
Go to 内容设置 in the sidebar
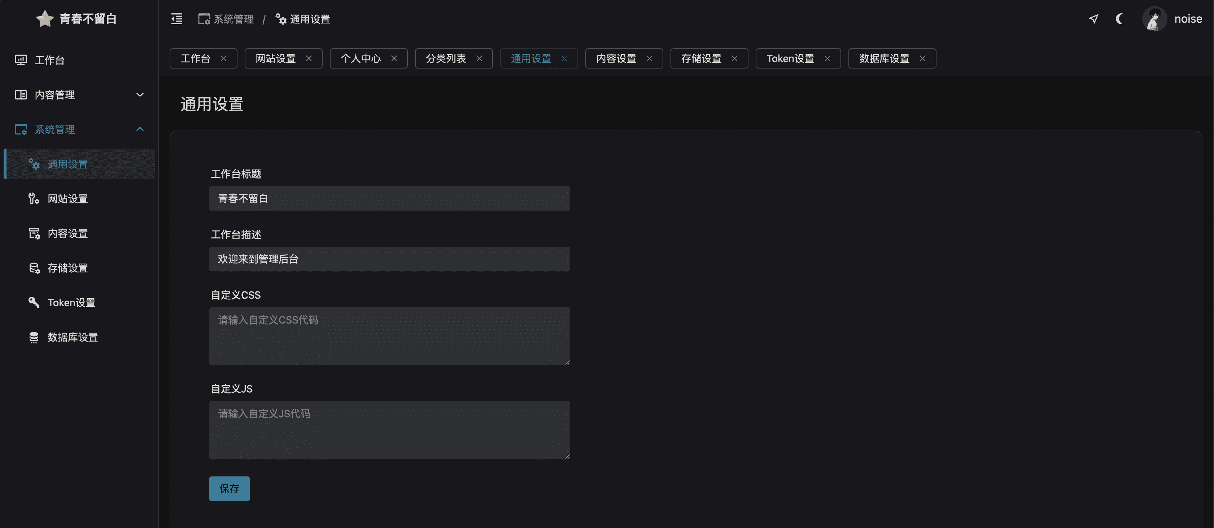(67, 234)
